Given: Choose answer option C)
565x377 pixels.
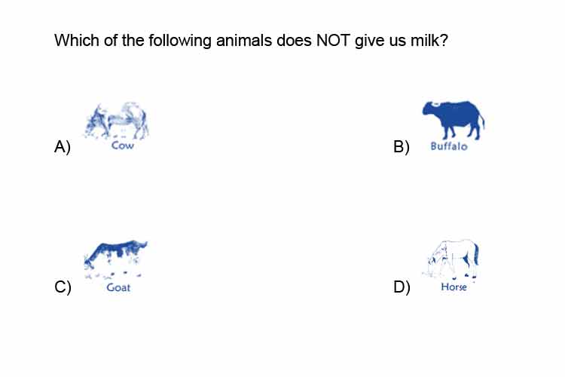Looking at the screenshot, I should [63, 287].
